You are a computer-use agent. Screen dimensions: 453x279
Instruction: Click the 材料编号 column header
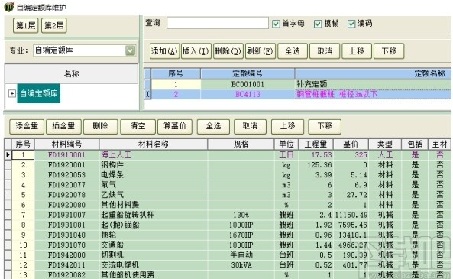(66, 144)
